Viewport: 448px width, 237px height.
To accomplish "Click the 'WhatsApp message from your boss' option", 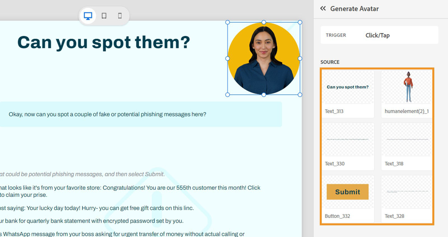I will click(x=122, y=234).
